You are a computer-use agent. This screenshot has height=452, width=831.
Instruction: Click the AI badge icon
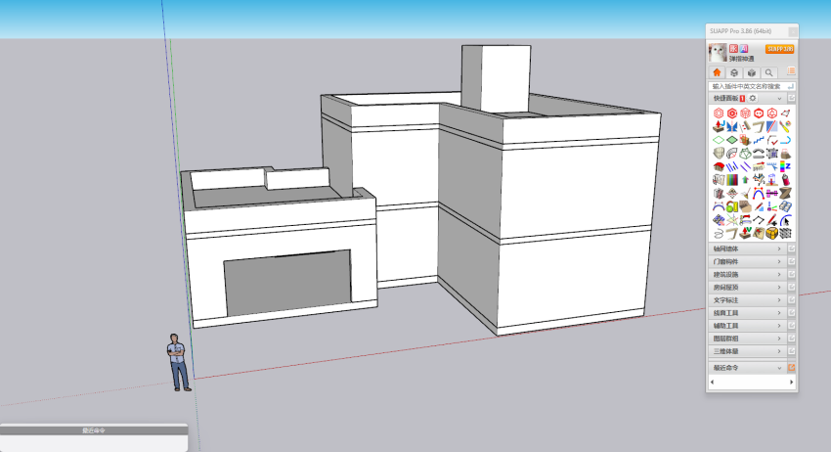click(x=744, y=48)
